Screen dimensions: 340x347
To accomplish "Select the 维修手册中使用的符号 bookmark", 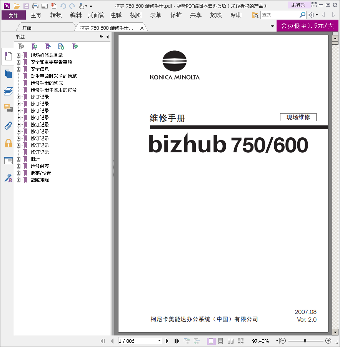I will click(x=53, y=90).
